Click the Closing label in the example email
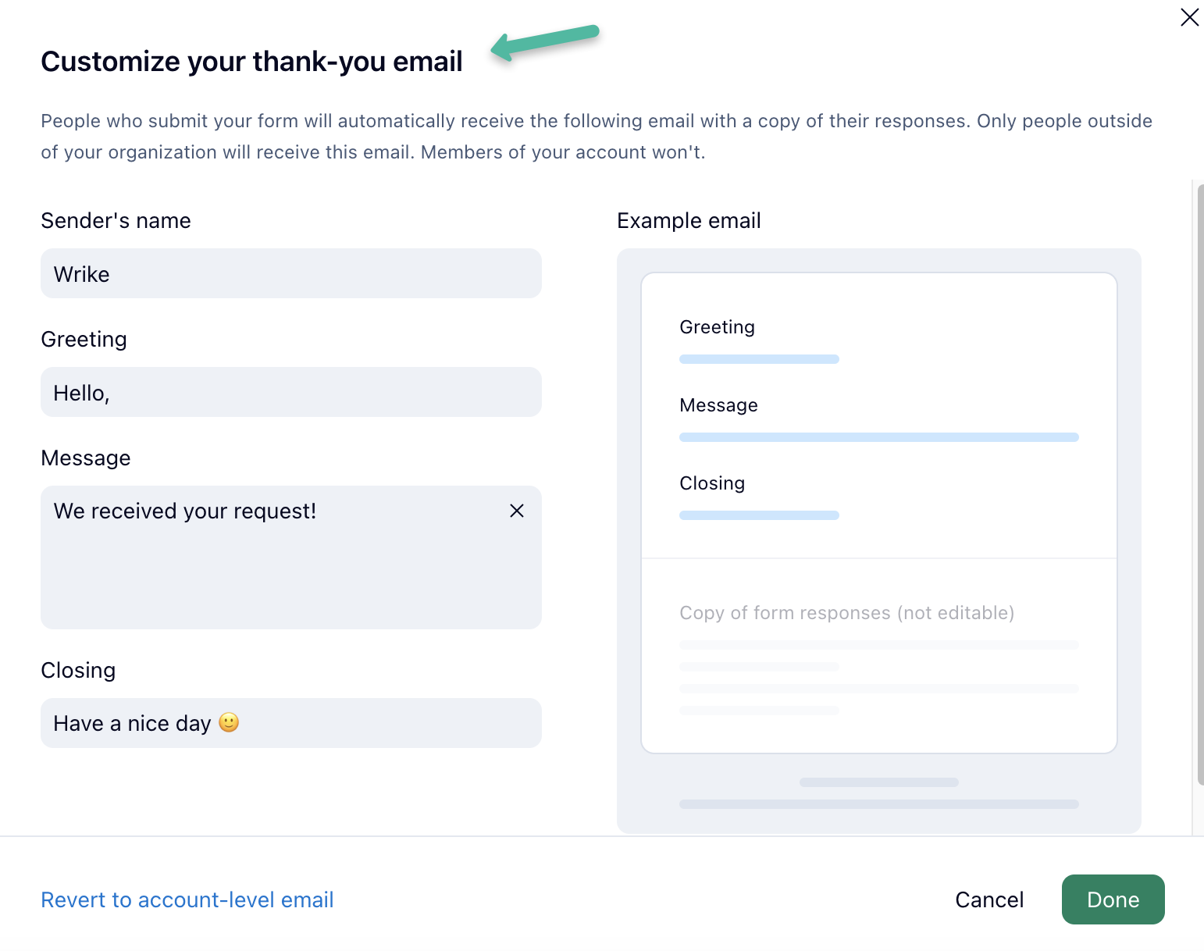 coord(712,483)
